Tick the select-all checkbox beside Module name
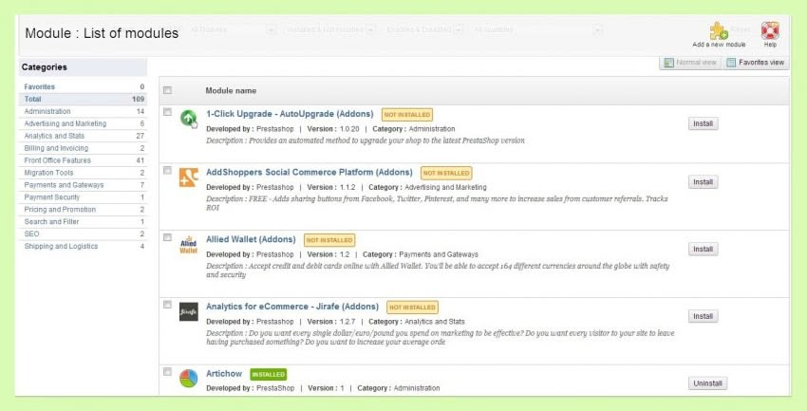 [x=167, y=90]
